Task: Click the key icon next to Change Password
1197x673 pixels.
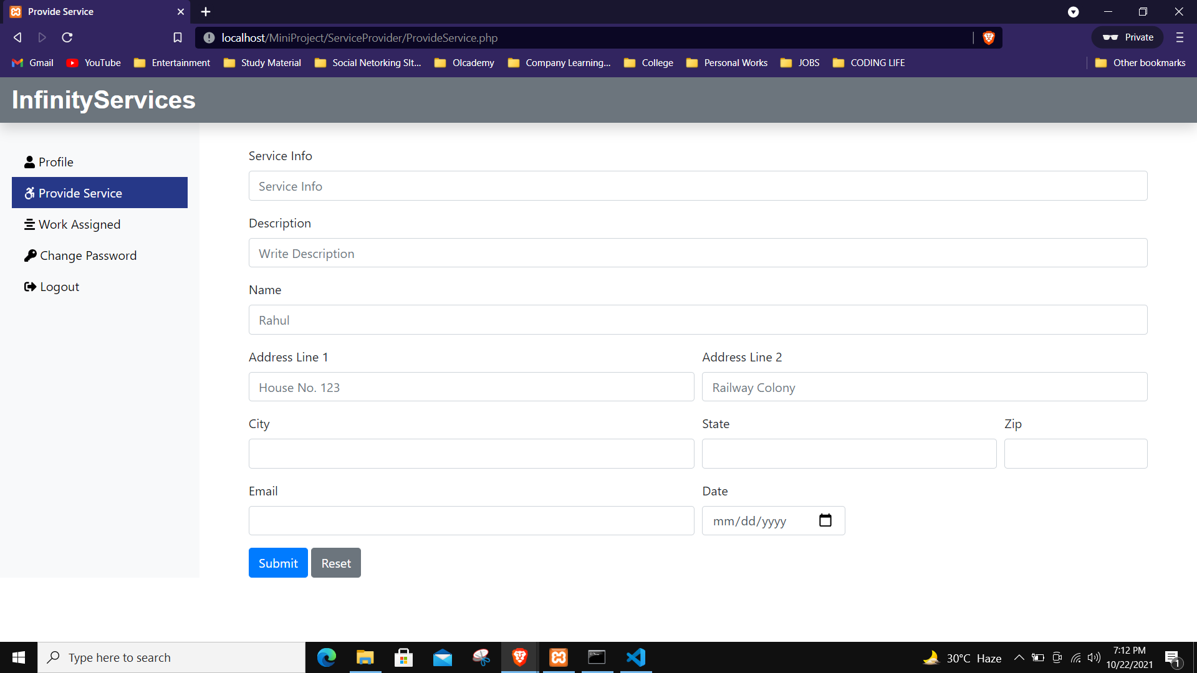Action: pos(29,255)
